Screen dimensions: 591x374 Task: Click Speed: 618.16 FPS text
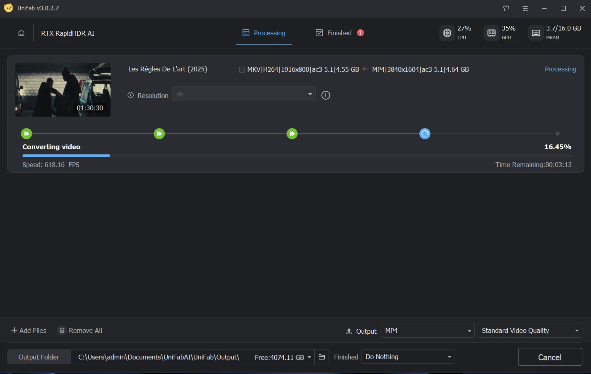[51, 165]
